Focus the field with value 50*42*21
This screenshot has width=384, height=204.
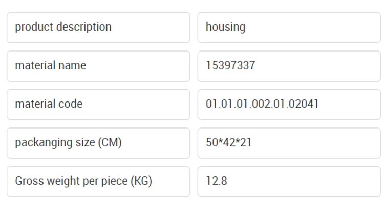(289, 143)
